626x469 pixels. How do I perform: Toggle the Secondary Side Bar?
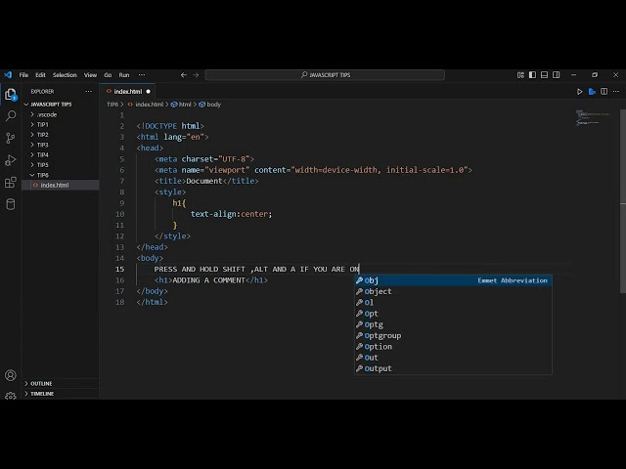coord(557,75)
